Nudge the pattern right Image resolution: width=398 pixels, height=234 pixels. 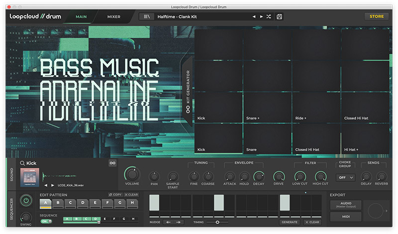(x=179, y=223)
